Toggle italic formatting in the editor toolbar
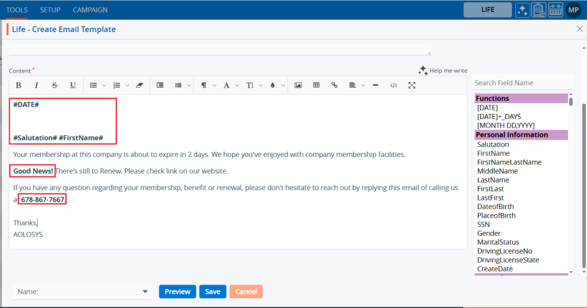 (x=37, y=85)
